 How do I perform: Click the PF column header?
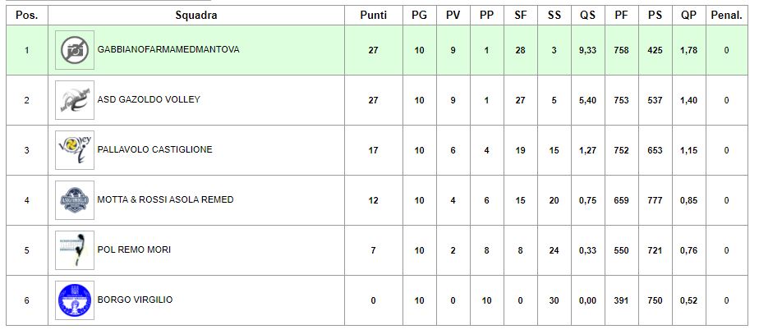click(x=622, y=16)
